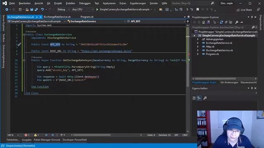Collapse the ExchangeRateService class outline
This screenshot has height=148, width=264.
point(24,35)
